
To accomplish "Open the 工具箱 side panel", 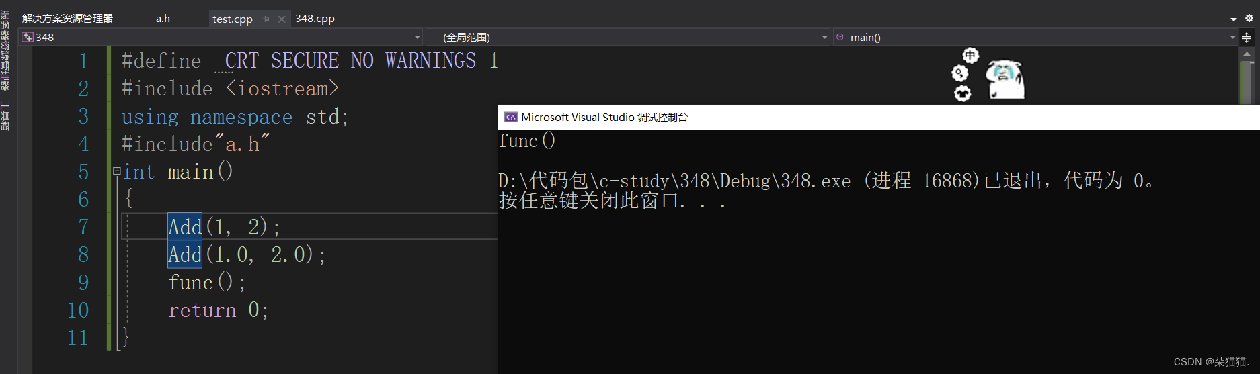I will point(5,115).
